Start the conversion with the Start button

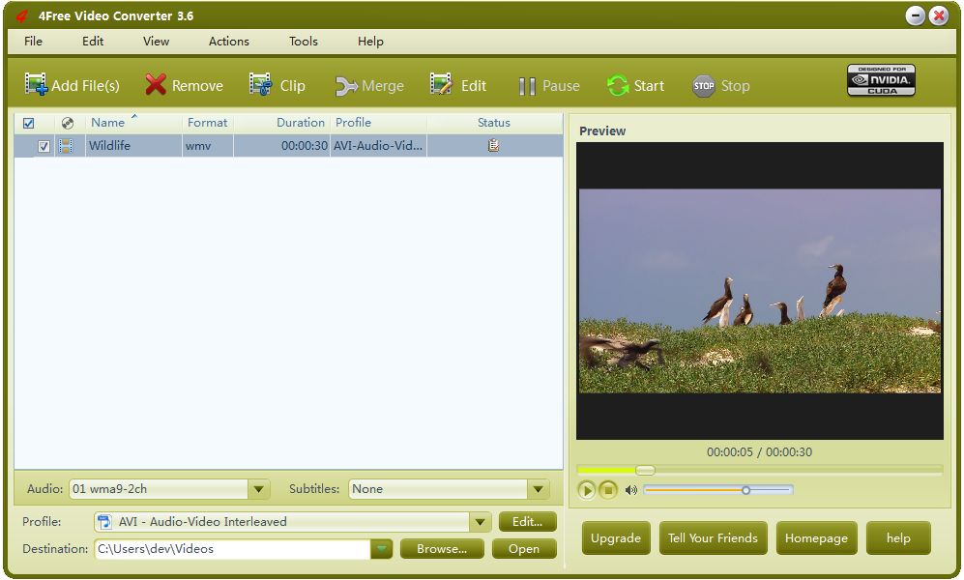click(635, 85)
